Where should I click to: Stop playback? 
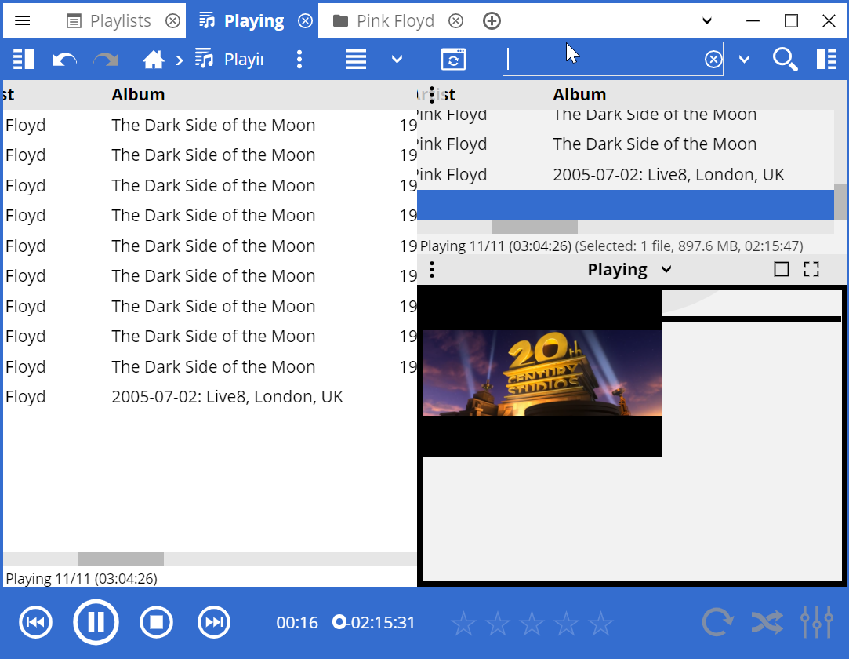click(156, 623)
